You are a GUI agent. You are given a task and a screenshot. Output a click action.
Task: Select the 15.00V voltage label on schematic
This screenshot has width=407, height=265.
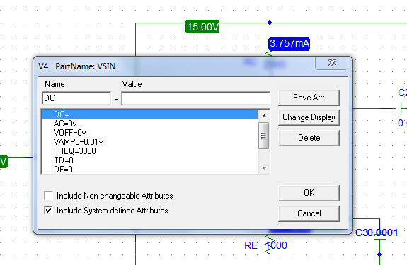[202, 27]
